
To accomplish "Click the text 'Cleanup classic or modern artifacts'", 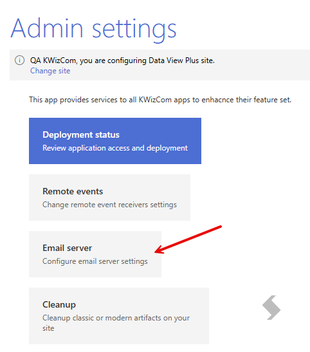I will click(x=116, y=323).
